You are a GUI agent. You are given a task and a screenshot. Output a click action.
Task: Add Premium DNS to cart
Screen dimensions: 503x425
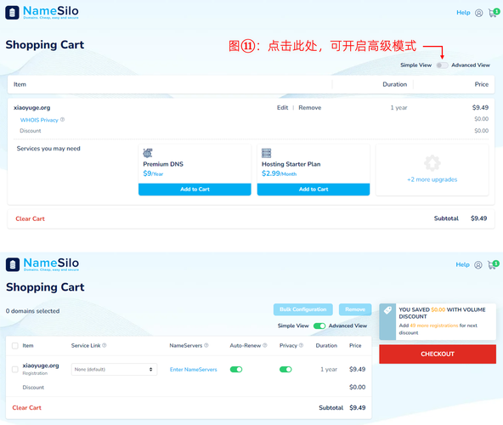195,190
